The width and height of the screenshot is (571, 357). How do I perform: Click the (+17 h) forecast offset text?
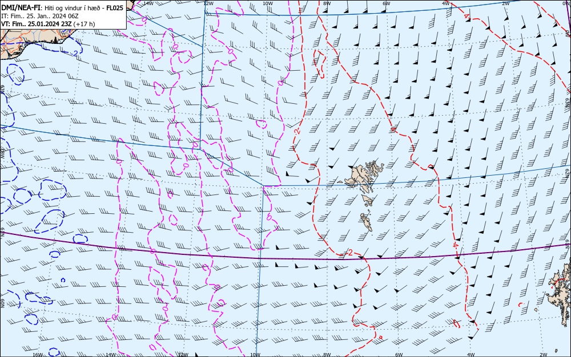[84, 24]
